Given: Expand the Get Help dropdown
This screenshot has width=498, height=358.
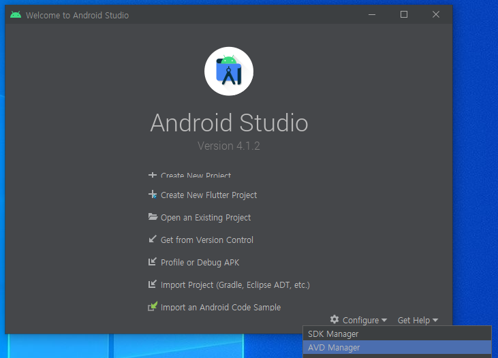Looking at the screenshot, I should pyautogui.click(x=418, y=321).
